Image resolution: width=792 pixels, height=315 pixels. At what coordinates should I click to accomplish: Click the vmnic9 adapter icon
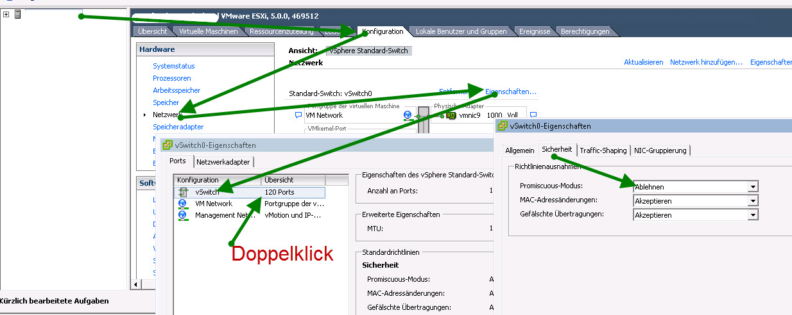pos(451,115)
